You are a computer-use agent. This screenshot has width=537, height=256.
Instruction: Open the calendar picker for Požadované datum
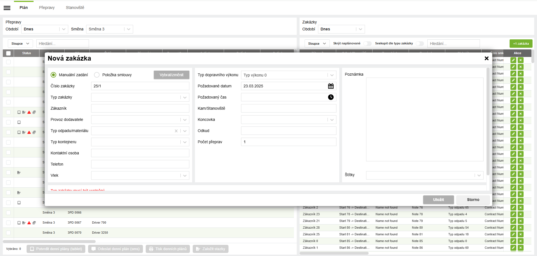[x=331, y=86]
